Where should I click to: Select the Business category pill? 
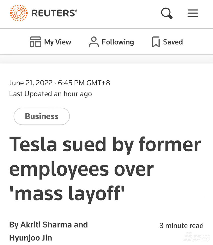[42, 116]
